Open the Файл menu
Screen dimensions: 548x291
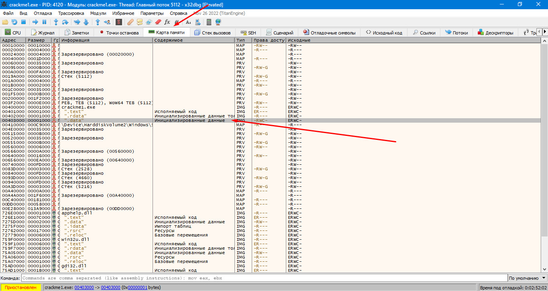tap(8, 13)
